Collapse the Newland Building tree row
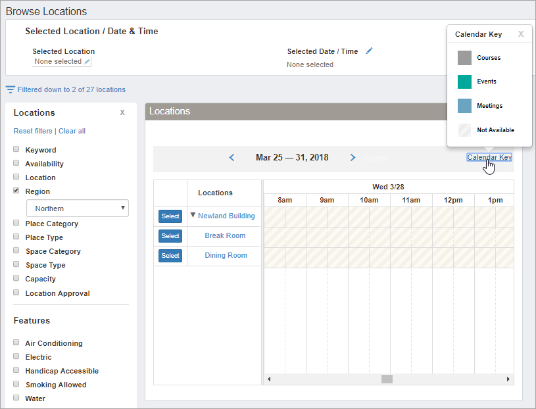This screenshot has height=409, width=536. pos(193,215)
